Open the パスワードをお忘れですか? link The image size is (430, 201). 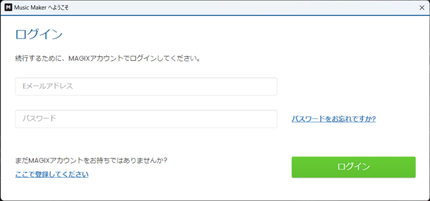coord(333,119)
